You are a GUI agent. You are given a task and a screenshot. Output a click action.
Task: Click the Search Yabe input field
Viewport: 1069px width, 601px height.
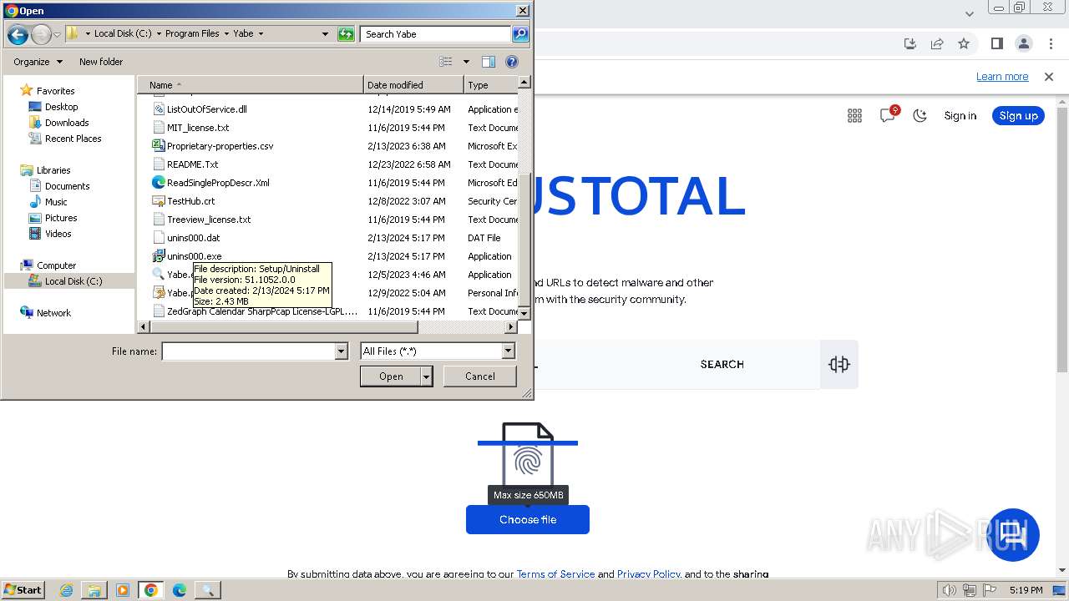click(436, 34)
